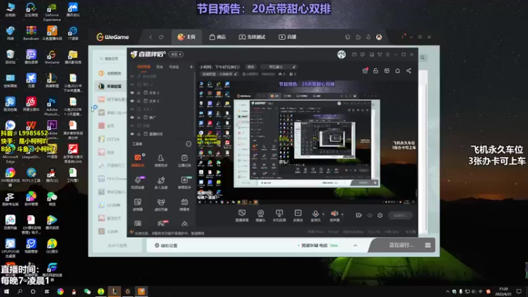Show hidden icons in system tray

click(x=447, y=292)
